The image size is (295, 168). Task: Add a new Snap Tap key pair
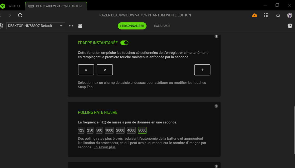[x=202, y=70]
